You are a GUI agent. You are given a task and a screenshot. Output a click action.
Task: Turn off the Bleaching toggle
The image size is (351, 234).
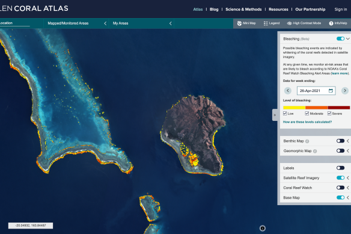click(x=340, y=38)
